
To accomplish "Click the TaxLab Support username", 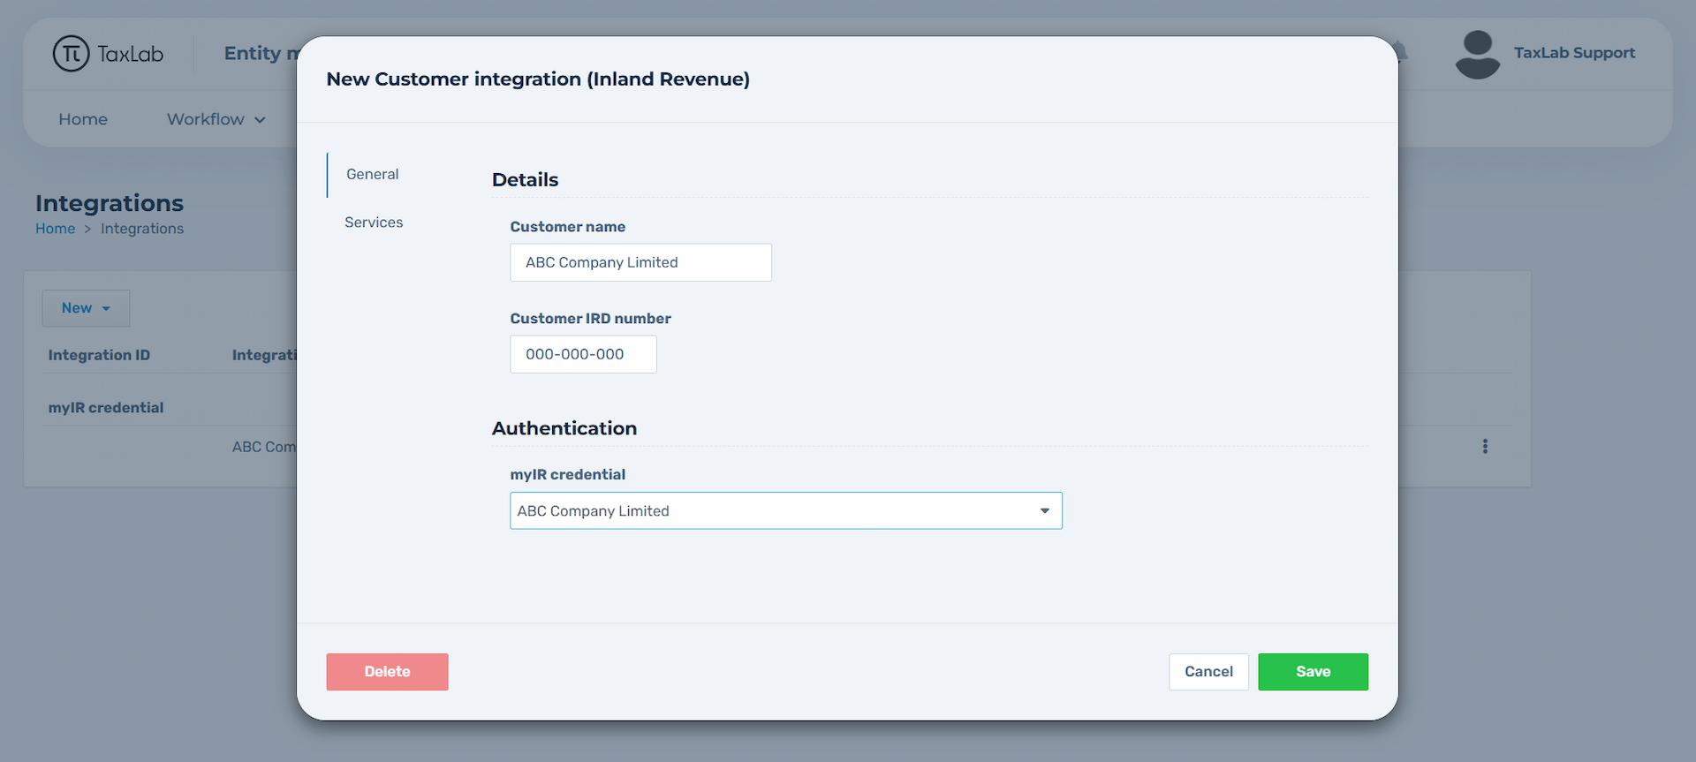I will 1574,53.
